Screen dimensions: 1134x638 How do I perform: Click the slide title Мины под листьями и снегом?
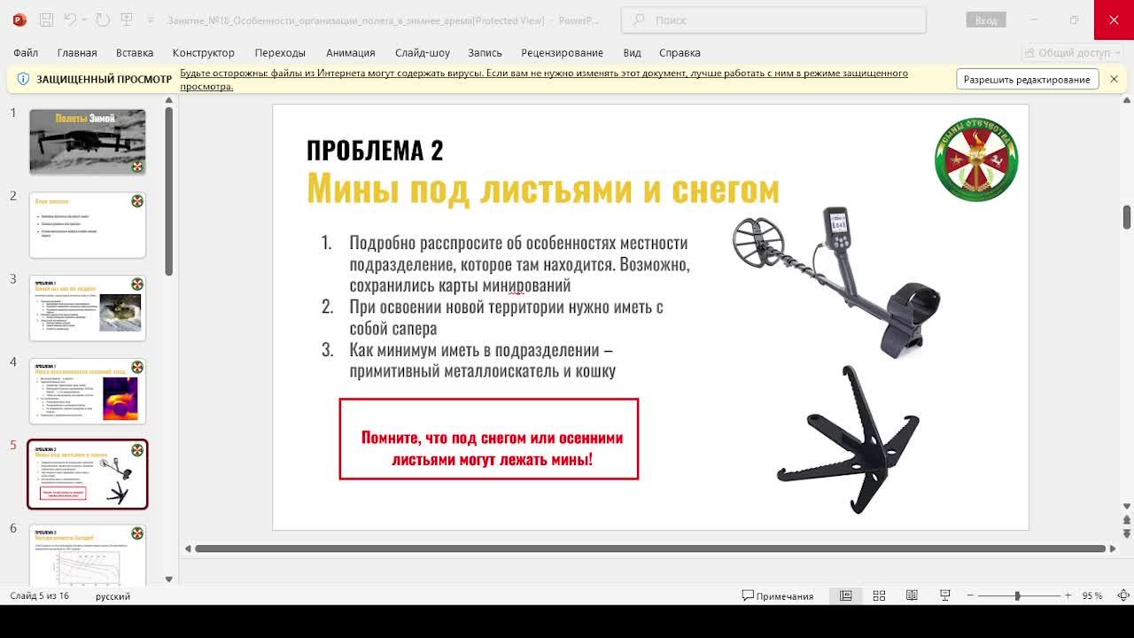(x=542, y=189)
